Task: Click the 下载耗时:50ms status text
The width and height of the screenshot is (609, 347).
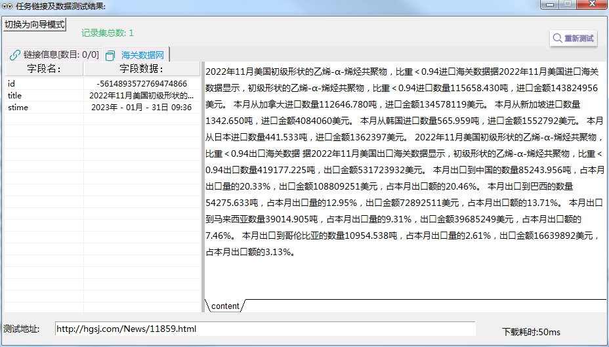Action: 531,333
